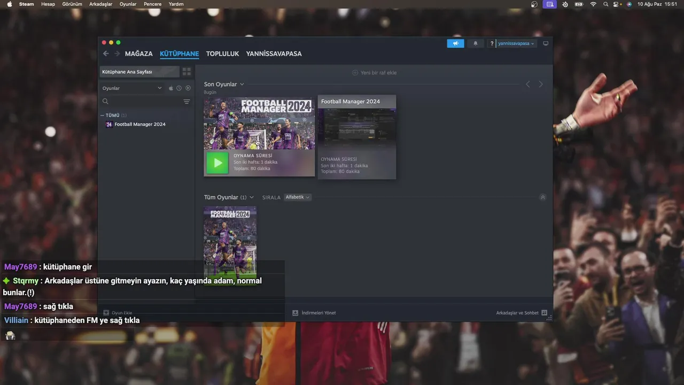The width and height of the screenshot is (684, 385).
Task: Open the notifications bell
Action: tap(476, 43)
